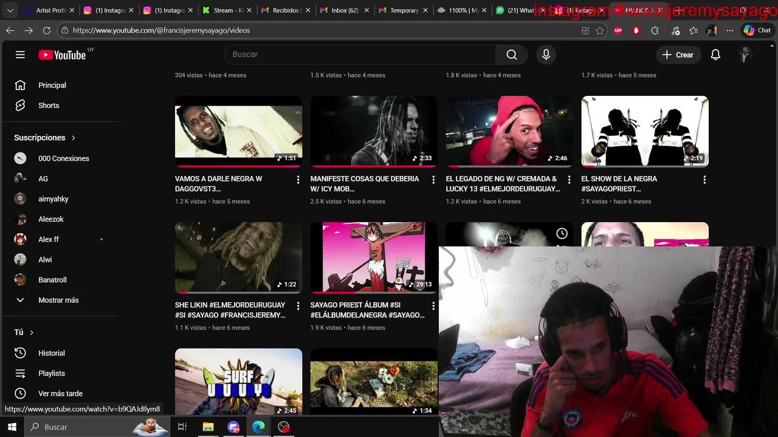This screenshot has width=778, height=437.
Task: Open options menu for SHE LIKIN video
Action: [x=298, y=306]
